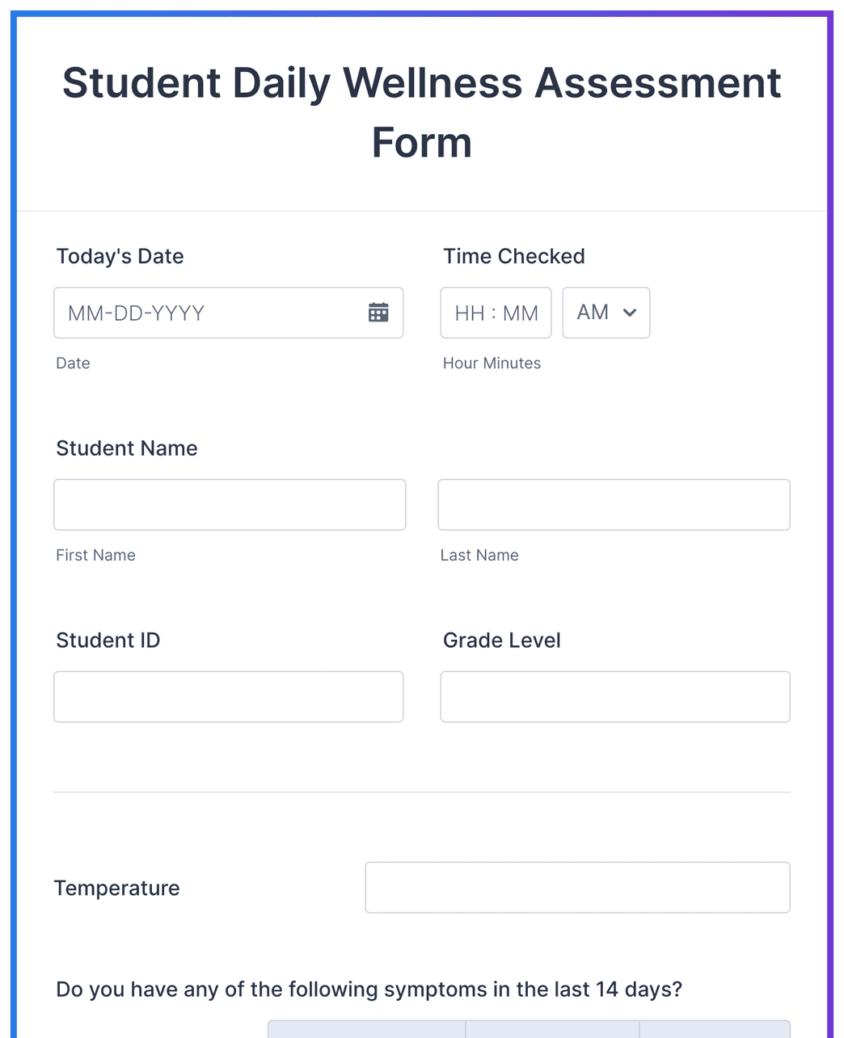Click the "Temperature" label
Image resolution: width=844 pixels, height=1038 pixels.
117,888
